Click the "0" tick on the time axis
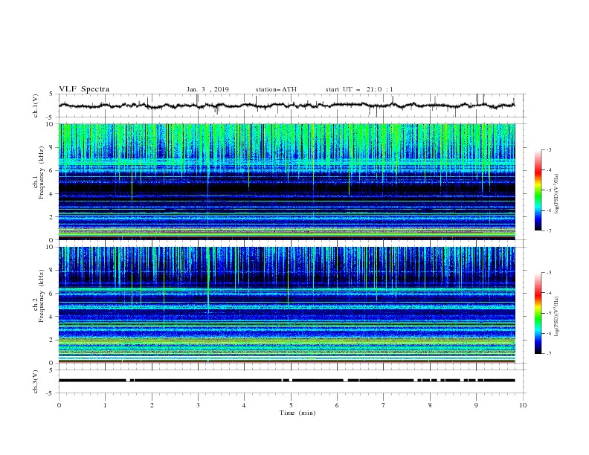 (59, 405)
